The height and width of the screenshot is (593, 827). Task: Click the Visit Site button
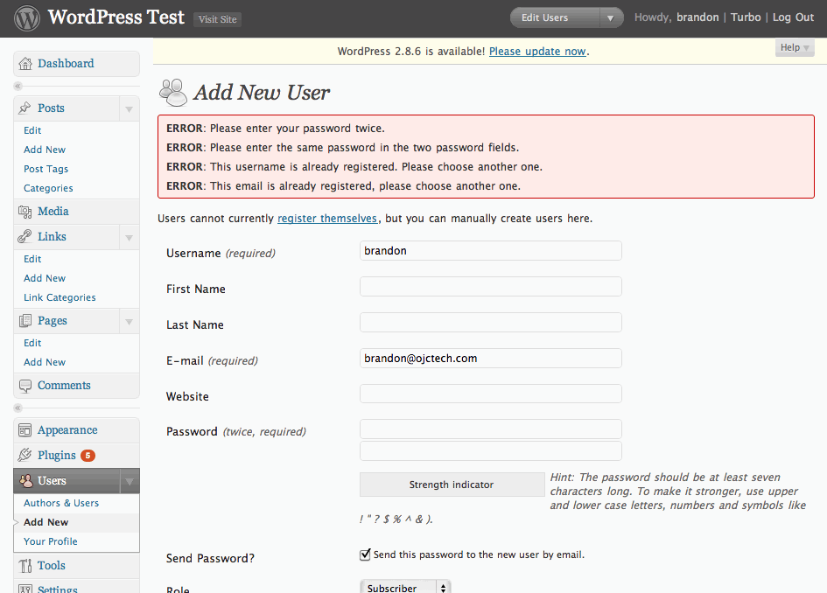point(217,19)
